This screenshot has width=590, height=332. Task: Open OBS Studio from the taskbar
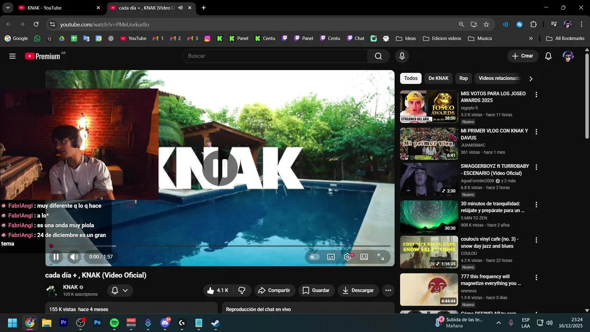(81, 323)
